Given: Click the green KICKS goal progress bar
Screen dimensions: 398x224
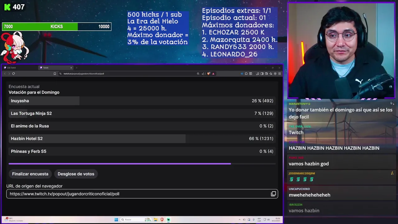Looking at the screenshot, I should [57, 27].
